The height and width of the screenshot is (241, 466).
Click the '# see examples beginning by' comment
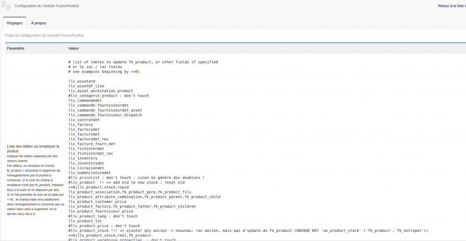point(104,72)
